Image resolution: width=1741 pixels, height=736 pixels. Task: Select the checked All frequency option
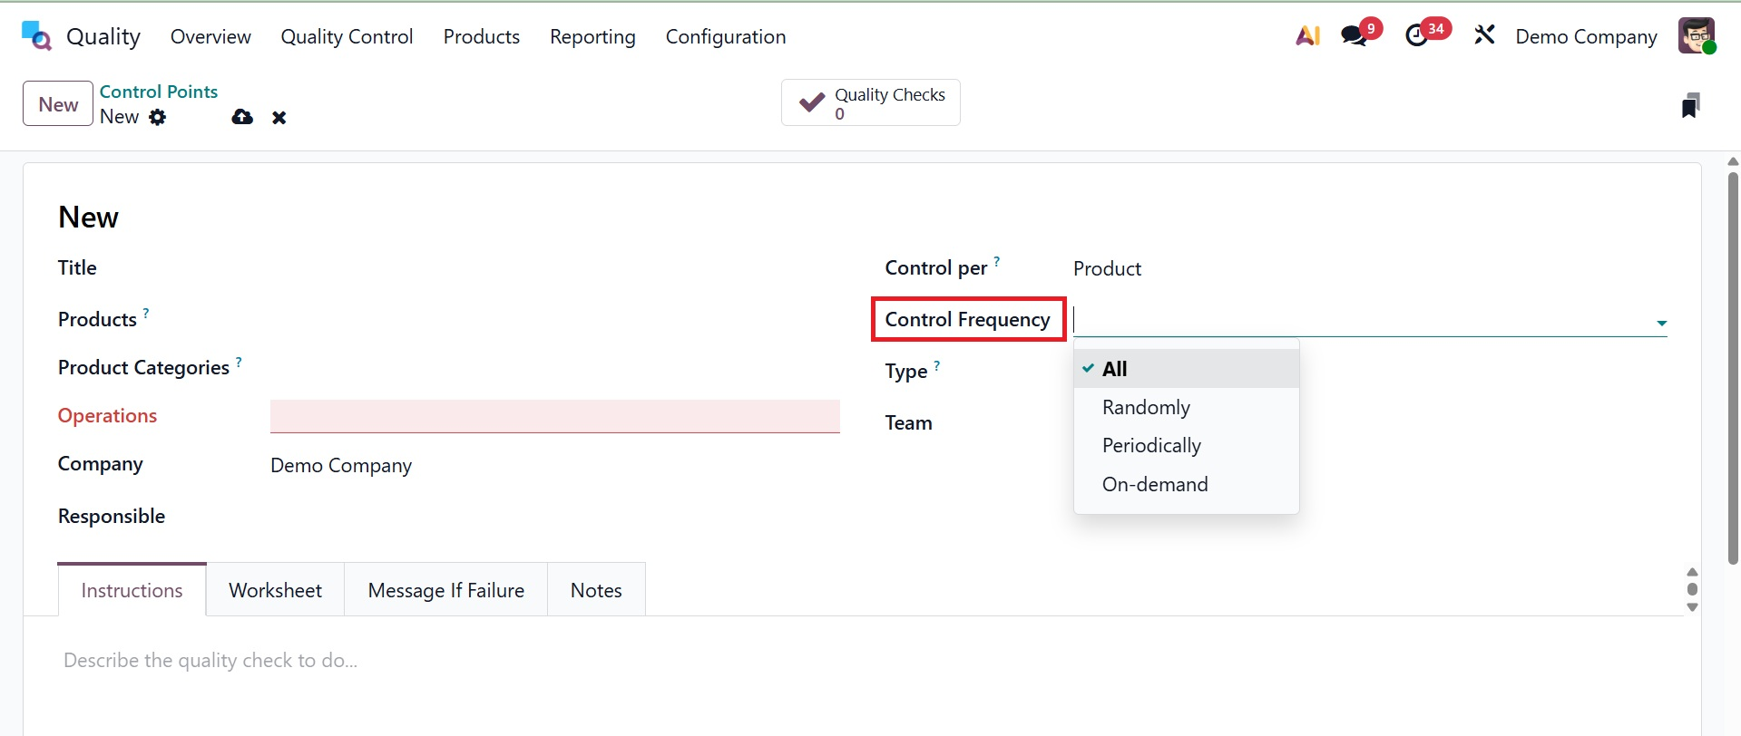pos(1114,369)
